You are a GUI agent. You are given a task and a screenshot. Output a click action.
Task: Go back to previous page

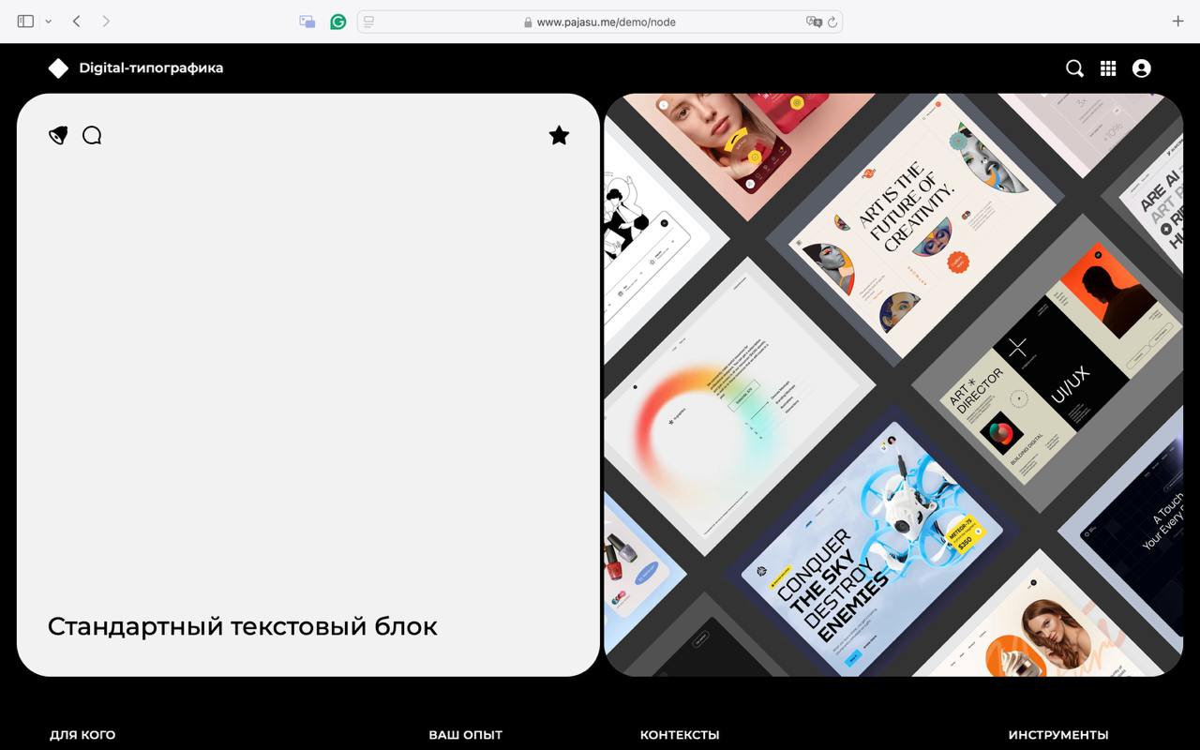[77, 21]
